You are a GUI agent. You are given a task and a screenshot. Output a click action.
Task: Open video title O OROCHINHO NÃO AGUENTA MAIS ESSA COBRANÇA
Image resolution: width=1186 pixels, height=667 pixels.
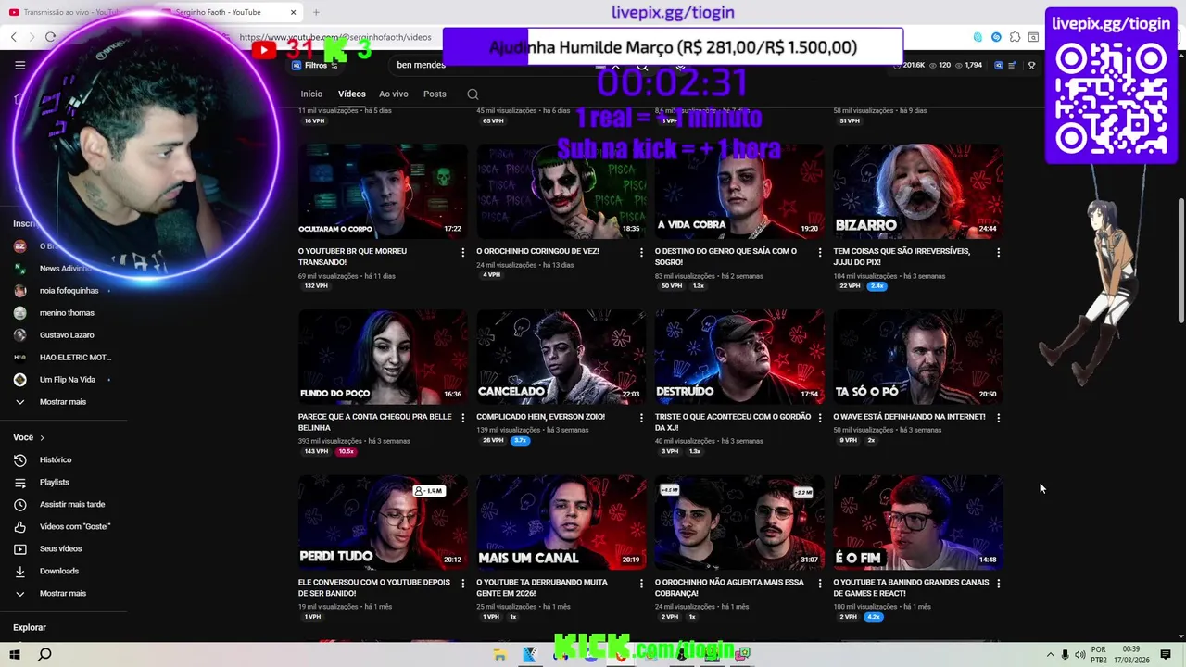pyautogui.click(x=729, y=588)
